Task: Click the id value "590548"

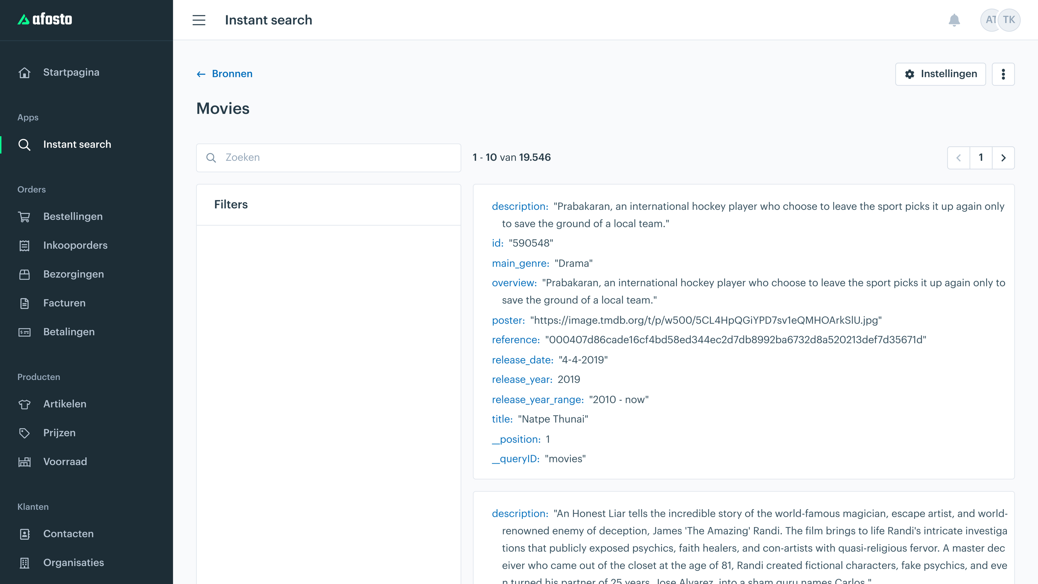Action: (x=531, y=243)
